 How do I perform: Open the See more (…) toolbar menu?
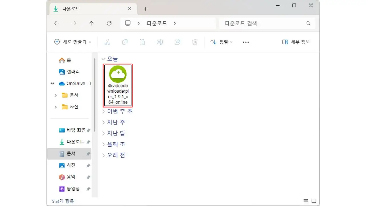click(246, 42)
